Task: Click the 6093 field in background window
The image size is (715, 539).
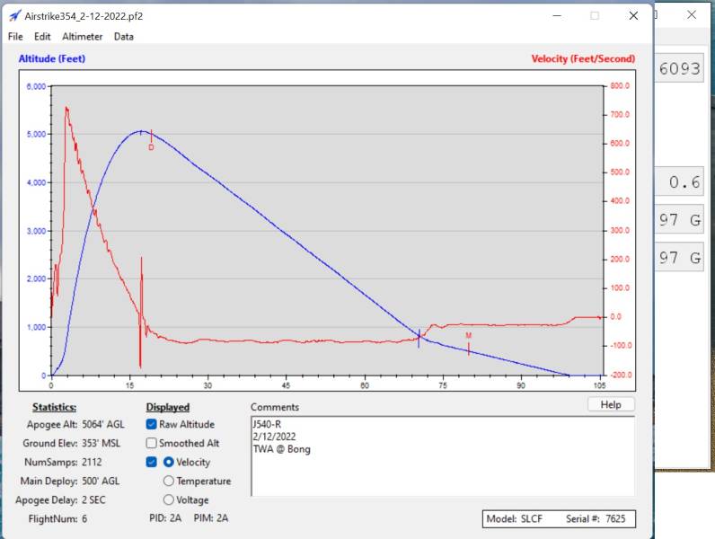Action: coord(680,69)
